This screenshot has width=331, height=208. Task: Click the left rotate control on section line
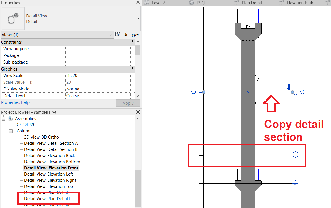(x=194, y=92)
